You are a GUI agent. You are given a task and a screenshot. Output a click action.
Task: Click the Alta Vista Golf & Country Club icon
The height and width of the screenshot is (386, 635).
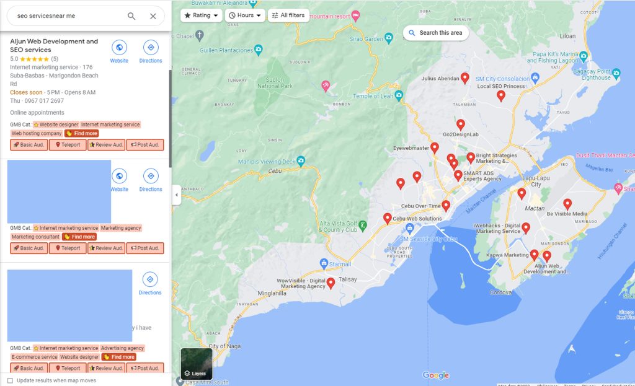363,226
